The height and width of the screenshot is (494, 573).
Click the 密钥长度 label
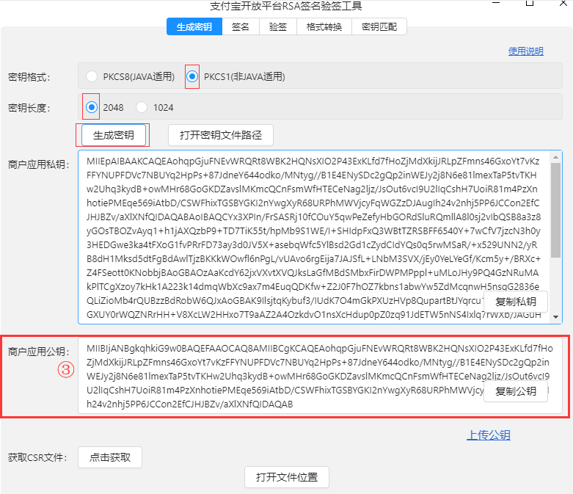[x=29, y=108]
